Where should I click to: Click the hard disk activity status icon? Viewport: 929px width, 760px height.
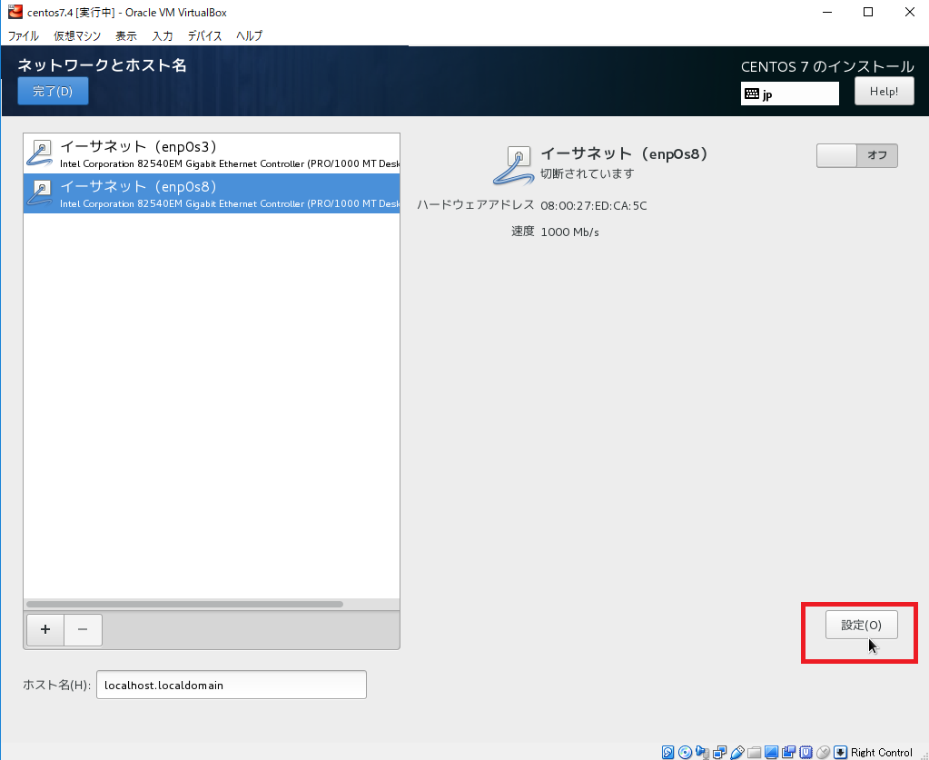(x=668, y=752)
